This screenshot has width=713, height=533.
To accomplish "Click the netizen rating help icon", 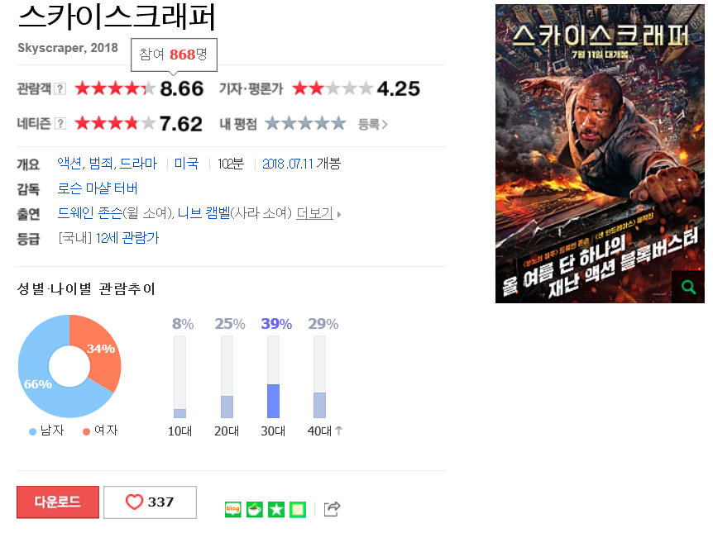I will pos(60,124).
